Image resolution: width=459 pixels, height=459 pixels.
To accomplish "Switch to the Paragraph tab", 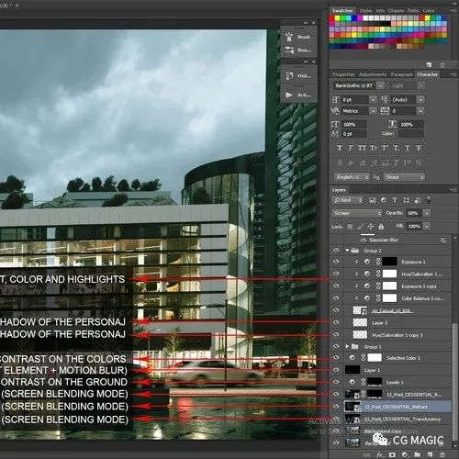I will pyautogui.click(x=401, y=74).
